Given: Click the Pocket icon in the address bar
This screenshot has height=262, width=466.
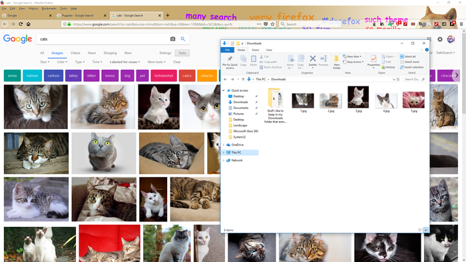Looking at the screenshot, I should click(x=266, y=24).
